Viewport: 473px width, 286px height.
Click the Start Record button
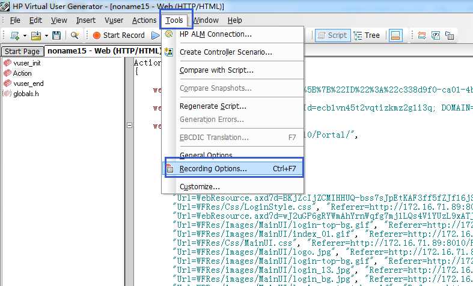(x=119, y=35)
